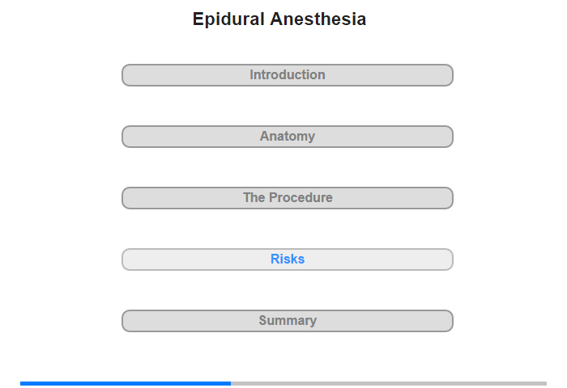Select the first module chapter button

(x=288, y=75)
